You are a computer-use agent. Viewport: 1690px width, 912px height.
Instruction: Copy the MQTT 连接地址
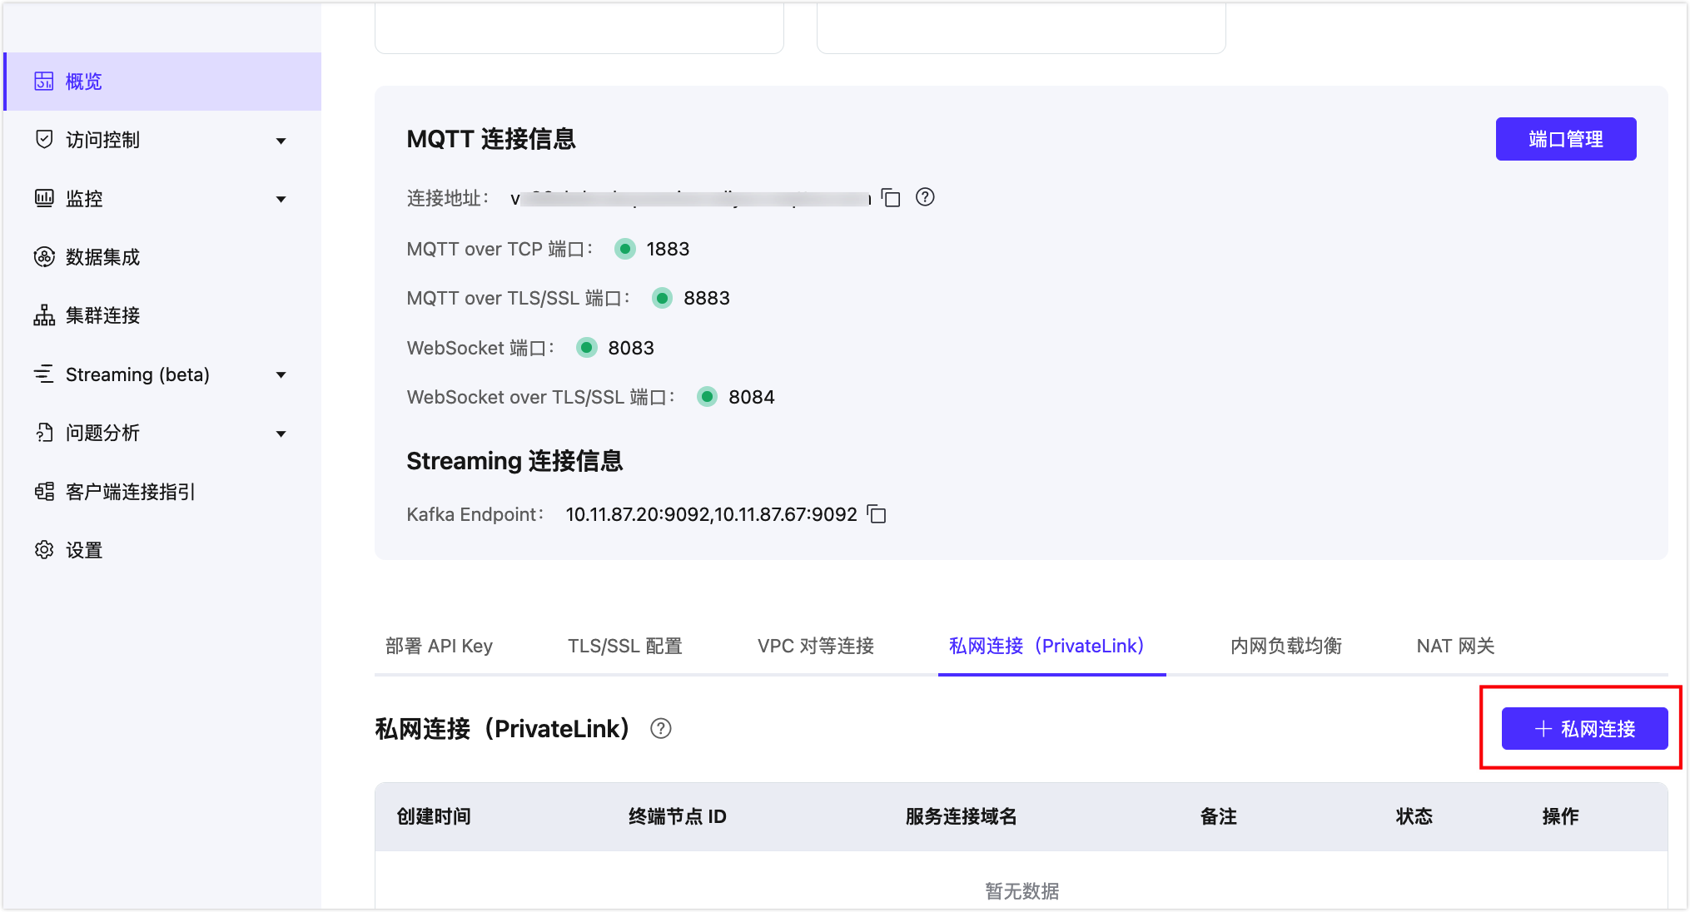click(891, 197)
